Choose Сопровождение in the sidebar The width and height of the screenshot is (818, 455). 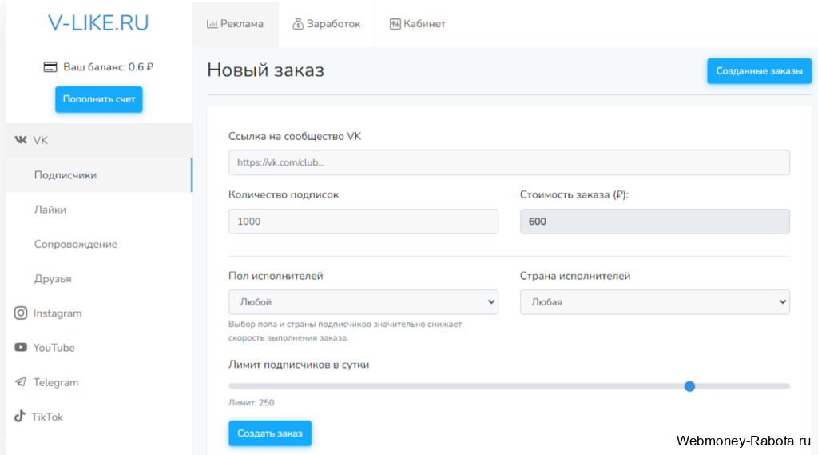coord(98,244)
